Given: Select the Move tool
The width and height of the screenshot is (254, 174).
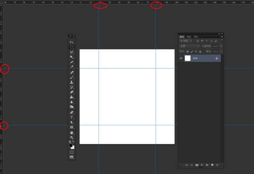Looking at the screenshot, I should (71, 42).
